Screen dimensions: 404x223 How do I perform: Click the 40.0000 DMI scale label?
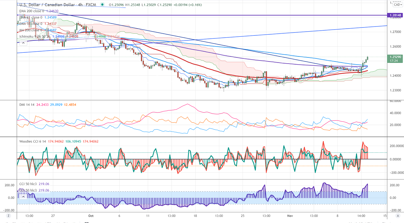tap(395, 113)
